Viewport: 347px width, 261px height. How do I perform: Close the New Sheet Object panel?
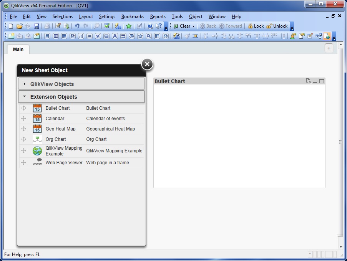[x=147, y=64]
